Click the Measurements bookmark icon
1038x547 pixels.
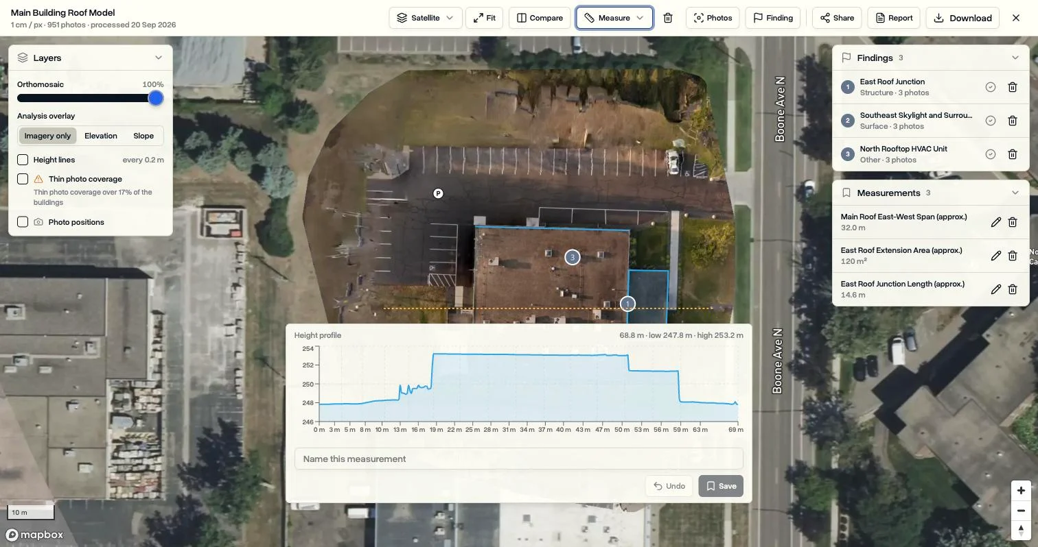[x=846, y=193]
